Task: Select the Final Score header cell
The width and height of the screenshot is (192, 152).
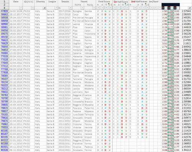Action: click(104, 2)
